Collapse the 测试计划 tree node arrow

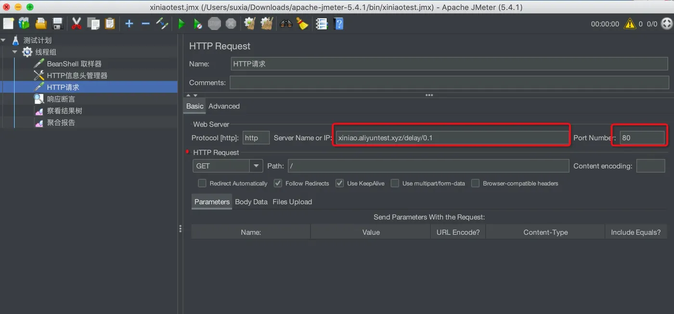(x=4, y=40)
